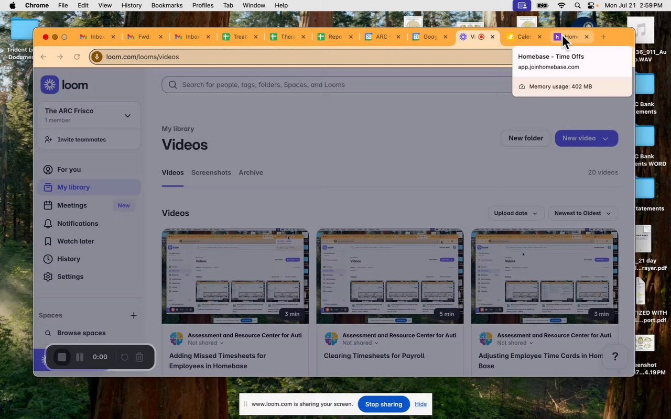Viewport: 671px width, 419px height.
Task: Switch to the Caler tab
Action: click(x=524, y=37)
